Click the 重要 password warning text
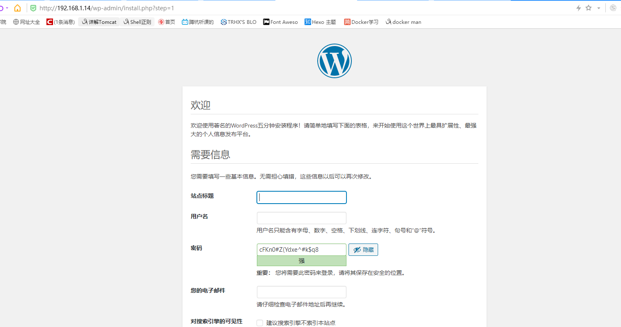621x327 pixels. 331,273
